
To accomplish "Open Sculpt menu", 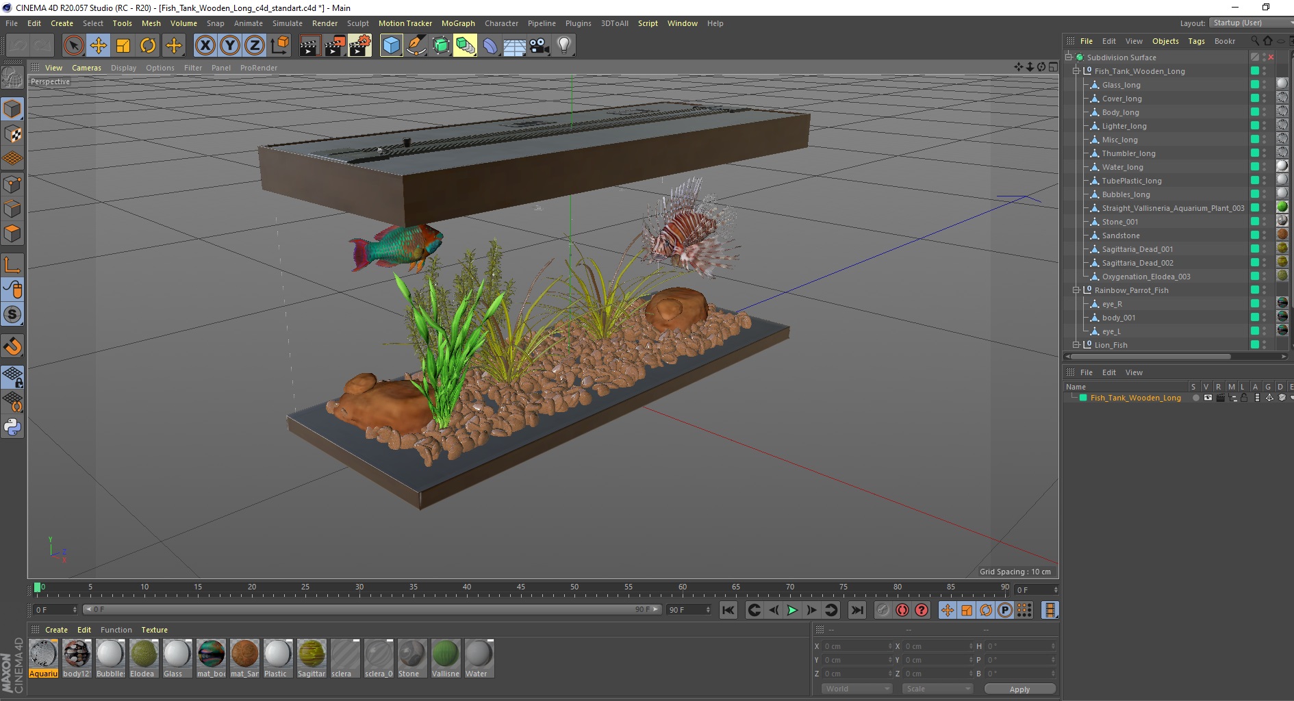I will tap(357, 23).
